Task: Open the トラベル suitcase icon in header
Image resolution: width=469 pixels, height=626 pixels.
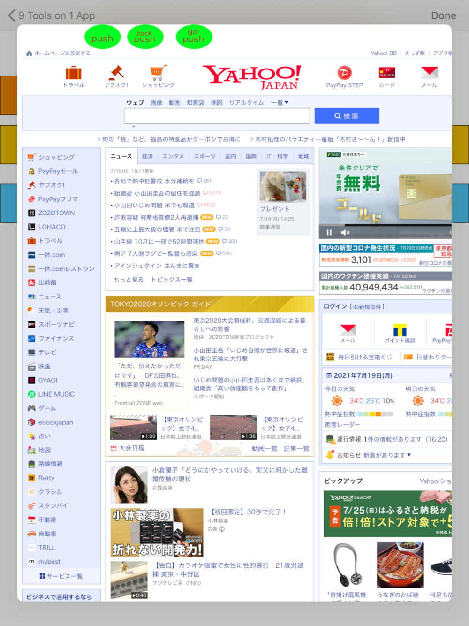Action: click(74, 73)
